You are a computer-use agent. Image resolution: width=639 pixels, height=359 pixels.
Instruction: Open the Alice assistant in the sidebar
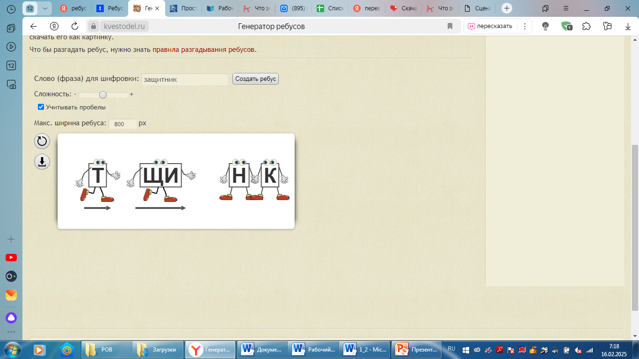pos(11,318)
